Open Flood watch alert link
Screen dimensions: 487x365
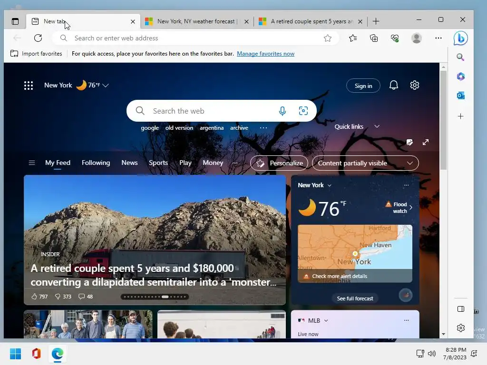coord(399,207)
